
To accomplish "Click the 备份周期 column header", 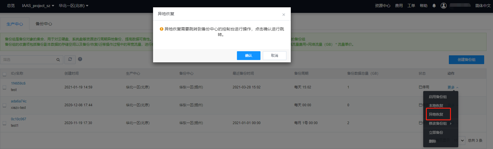I will tap(301, 73).
